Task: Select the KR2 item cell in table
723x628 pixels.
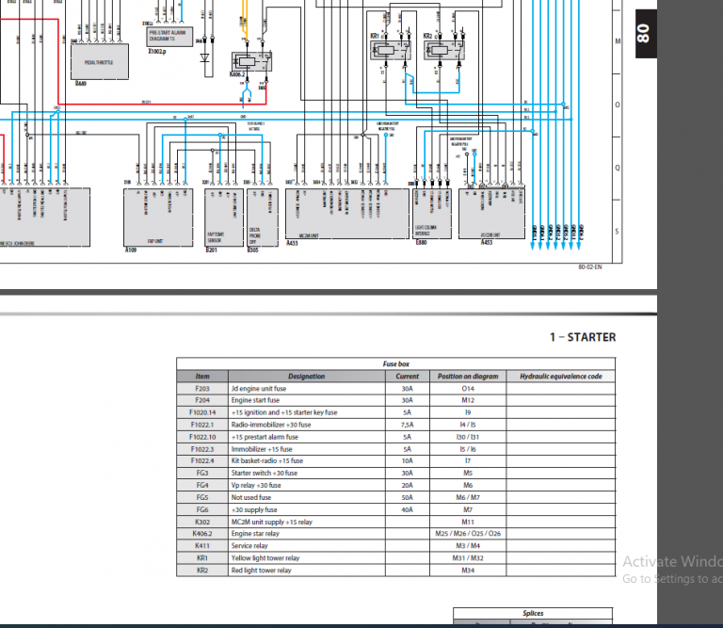Action: pos(202,571)
